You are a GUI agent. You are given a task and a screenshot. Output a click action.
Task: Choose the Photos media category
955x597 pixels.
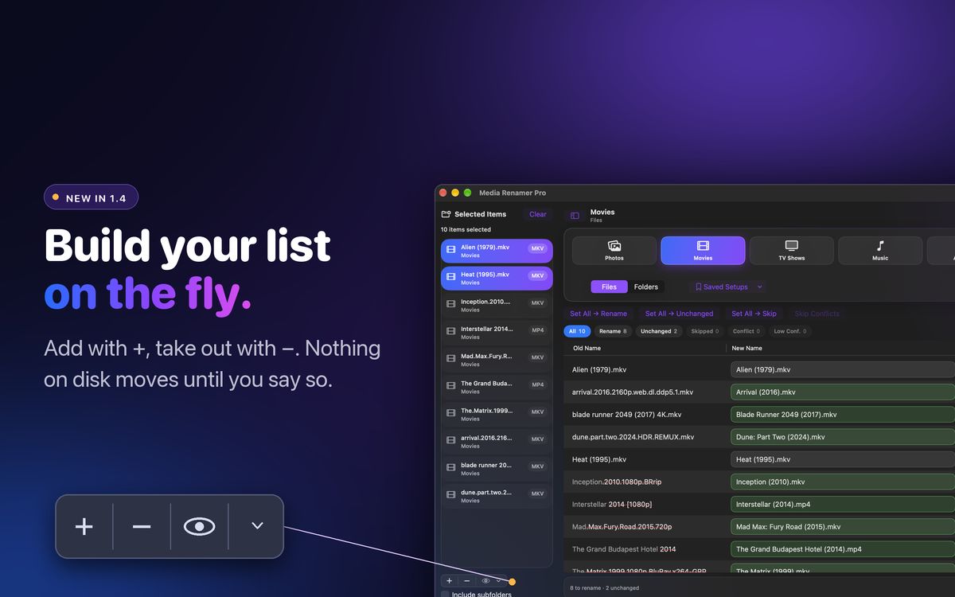(614, 251)
